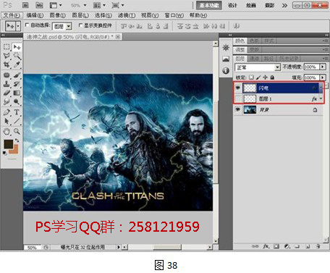Launch Adobe Bridge from top bar
This screenshot has height=273, width=330.
pyautogui.click(x=25, y=5)
